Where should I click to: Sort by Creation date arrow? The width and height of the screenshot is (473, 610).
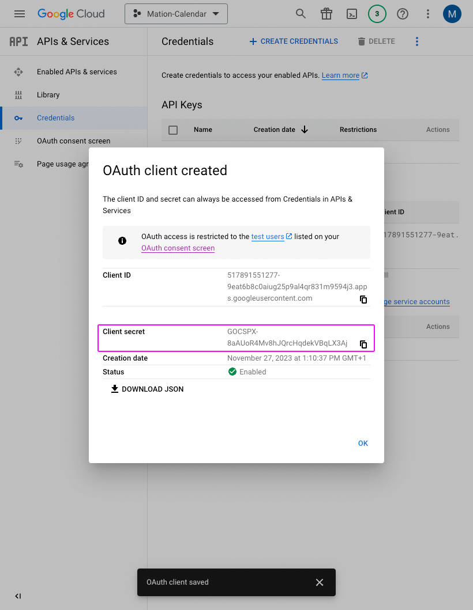305,130
